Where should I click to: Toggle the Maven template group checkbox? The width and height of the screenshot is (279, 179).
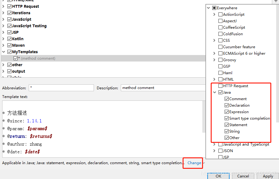pyautogui.click(x=10, y=45)
